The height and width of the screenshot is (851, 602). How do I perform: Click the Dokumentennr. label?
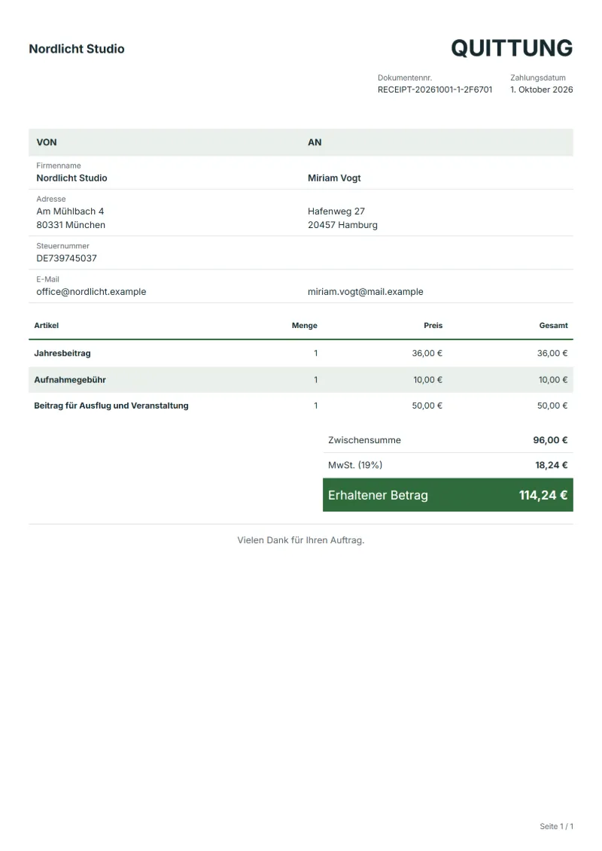(x=405, y=78)
